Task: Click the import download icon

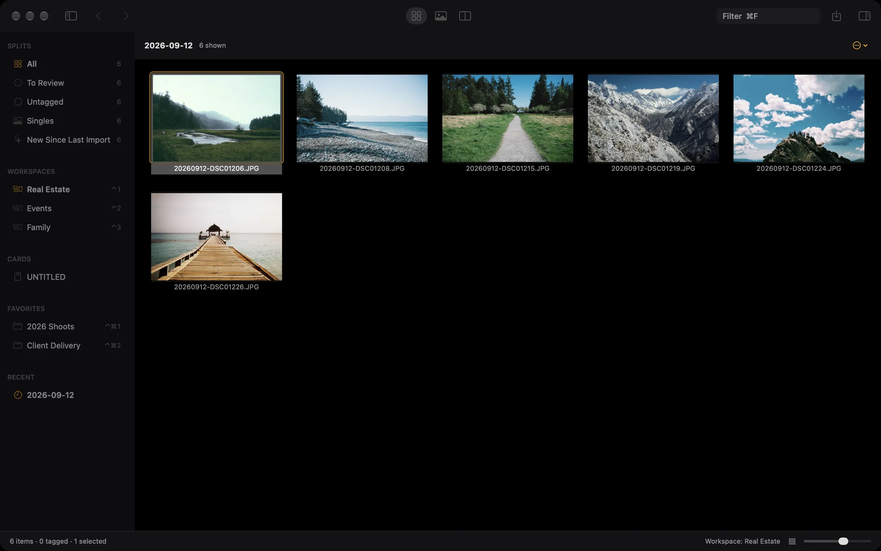Action: pos(836,16)
